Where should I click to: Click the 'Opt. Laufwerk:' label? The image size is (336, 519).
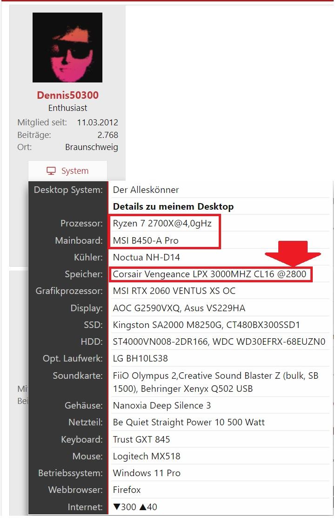click(x=73, y=358)
